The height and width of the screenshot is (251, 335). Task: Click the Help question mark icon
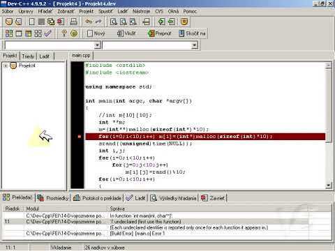[x=64, y=33]
